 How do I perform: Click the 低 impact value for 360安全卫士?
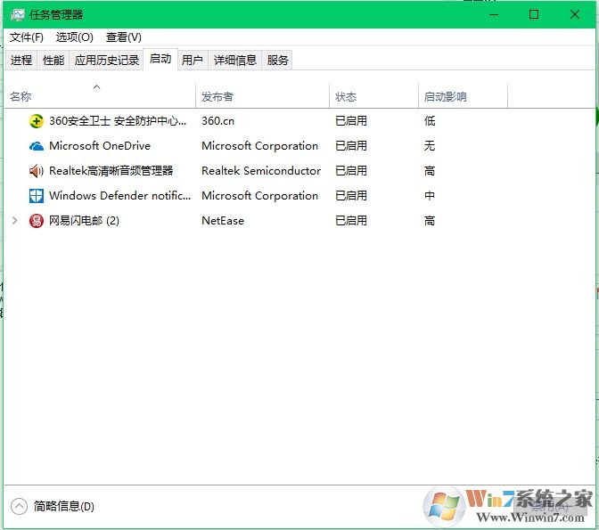tap(430, 121)
